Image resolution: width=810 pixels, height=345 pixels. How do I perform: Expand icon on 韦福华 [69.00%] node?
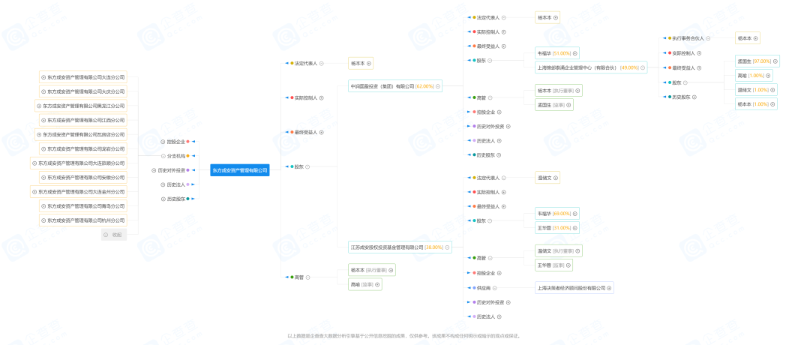(x=574, y=213)
